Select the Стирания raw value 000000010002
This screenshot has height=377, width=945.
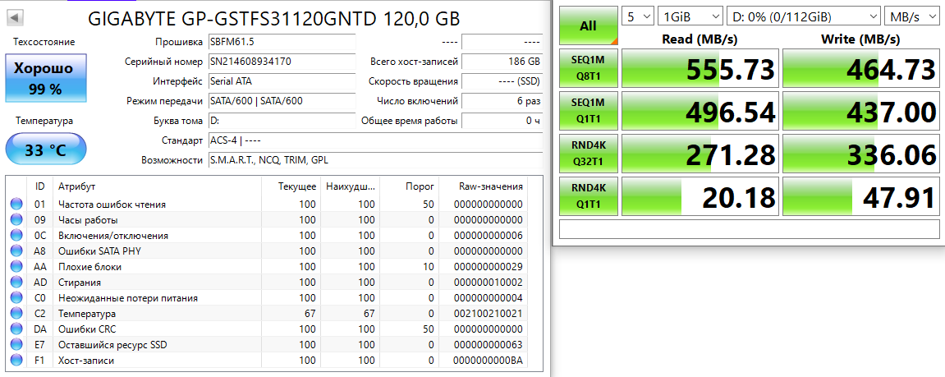click(x=489, y=283)
